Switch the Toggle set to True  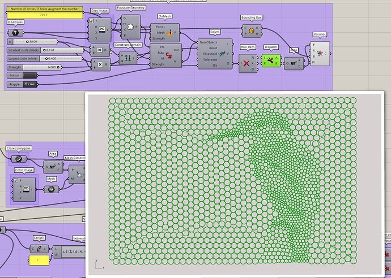29,84
